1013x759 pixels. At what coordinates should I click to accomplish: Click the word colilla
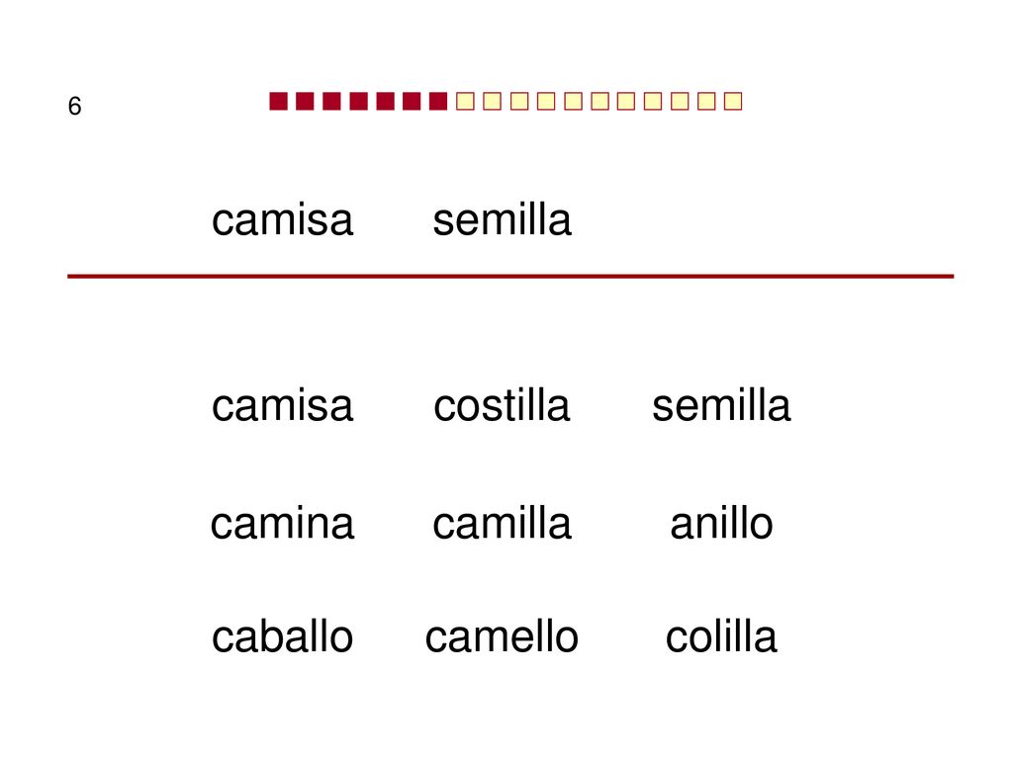pyautogui.click(x=721, y=636)
